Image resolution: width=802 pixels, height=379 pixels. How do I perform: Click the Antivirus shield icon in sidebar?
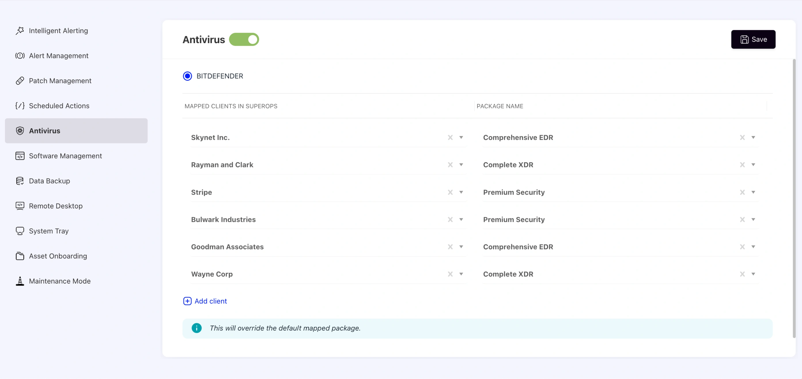pyautogui.click(x=20, y=131)
